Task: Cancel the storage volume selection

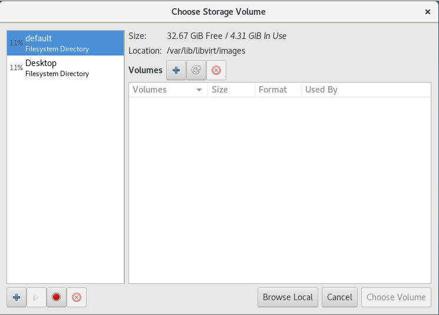Action: (x=339, y=297)
